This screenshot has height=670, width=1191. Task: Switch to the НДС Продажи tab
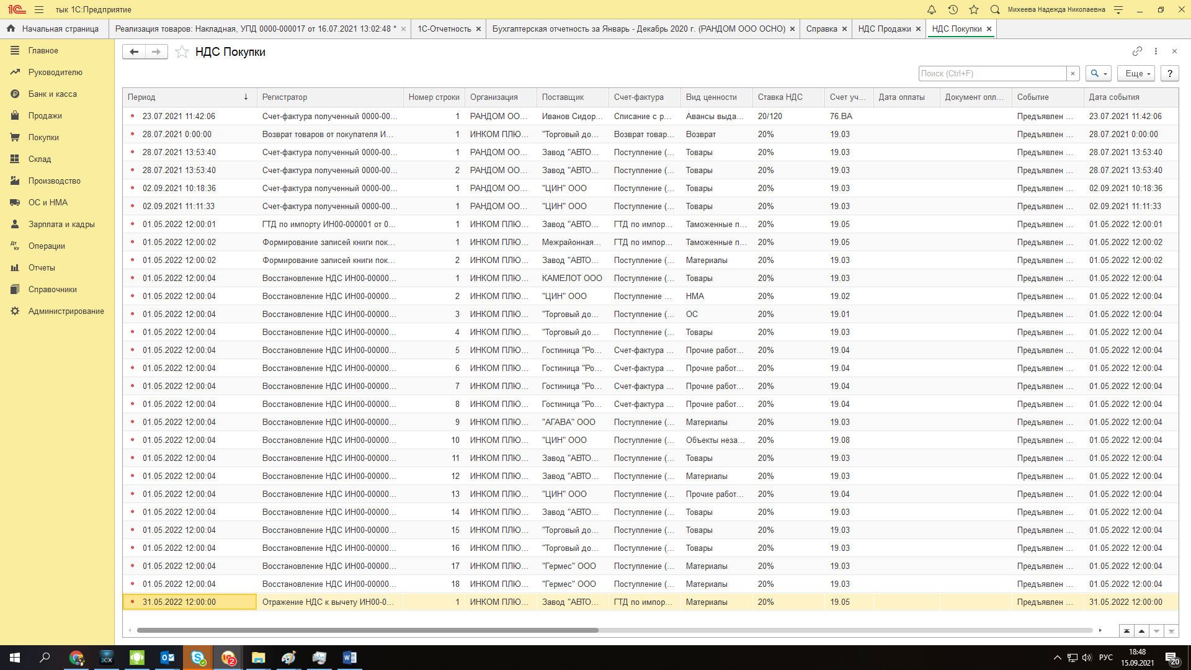[884, 29]
